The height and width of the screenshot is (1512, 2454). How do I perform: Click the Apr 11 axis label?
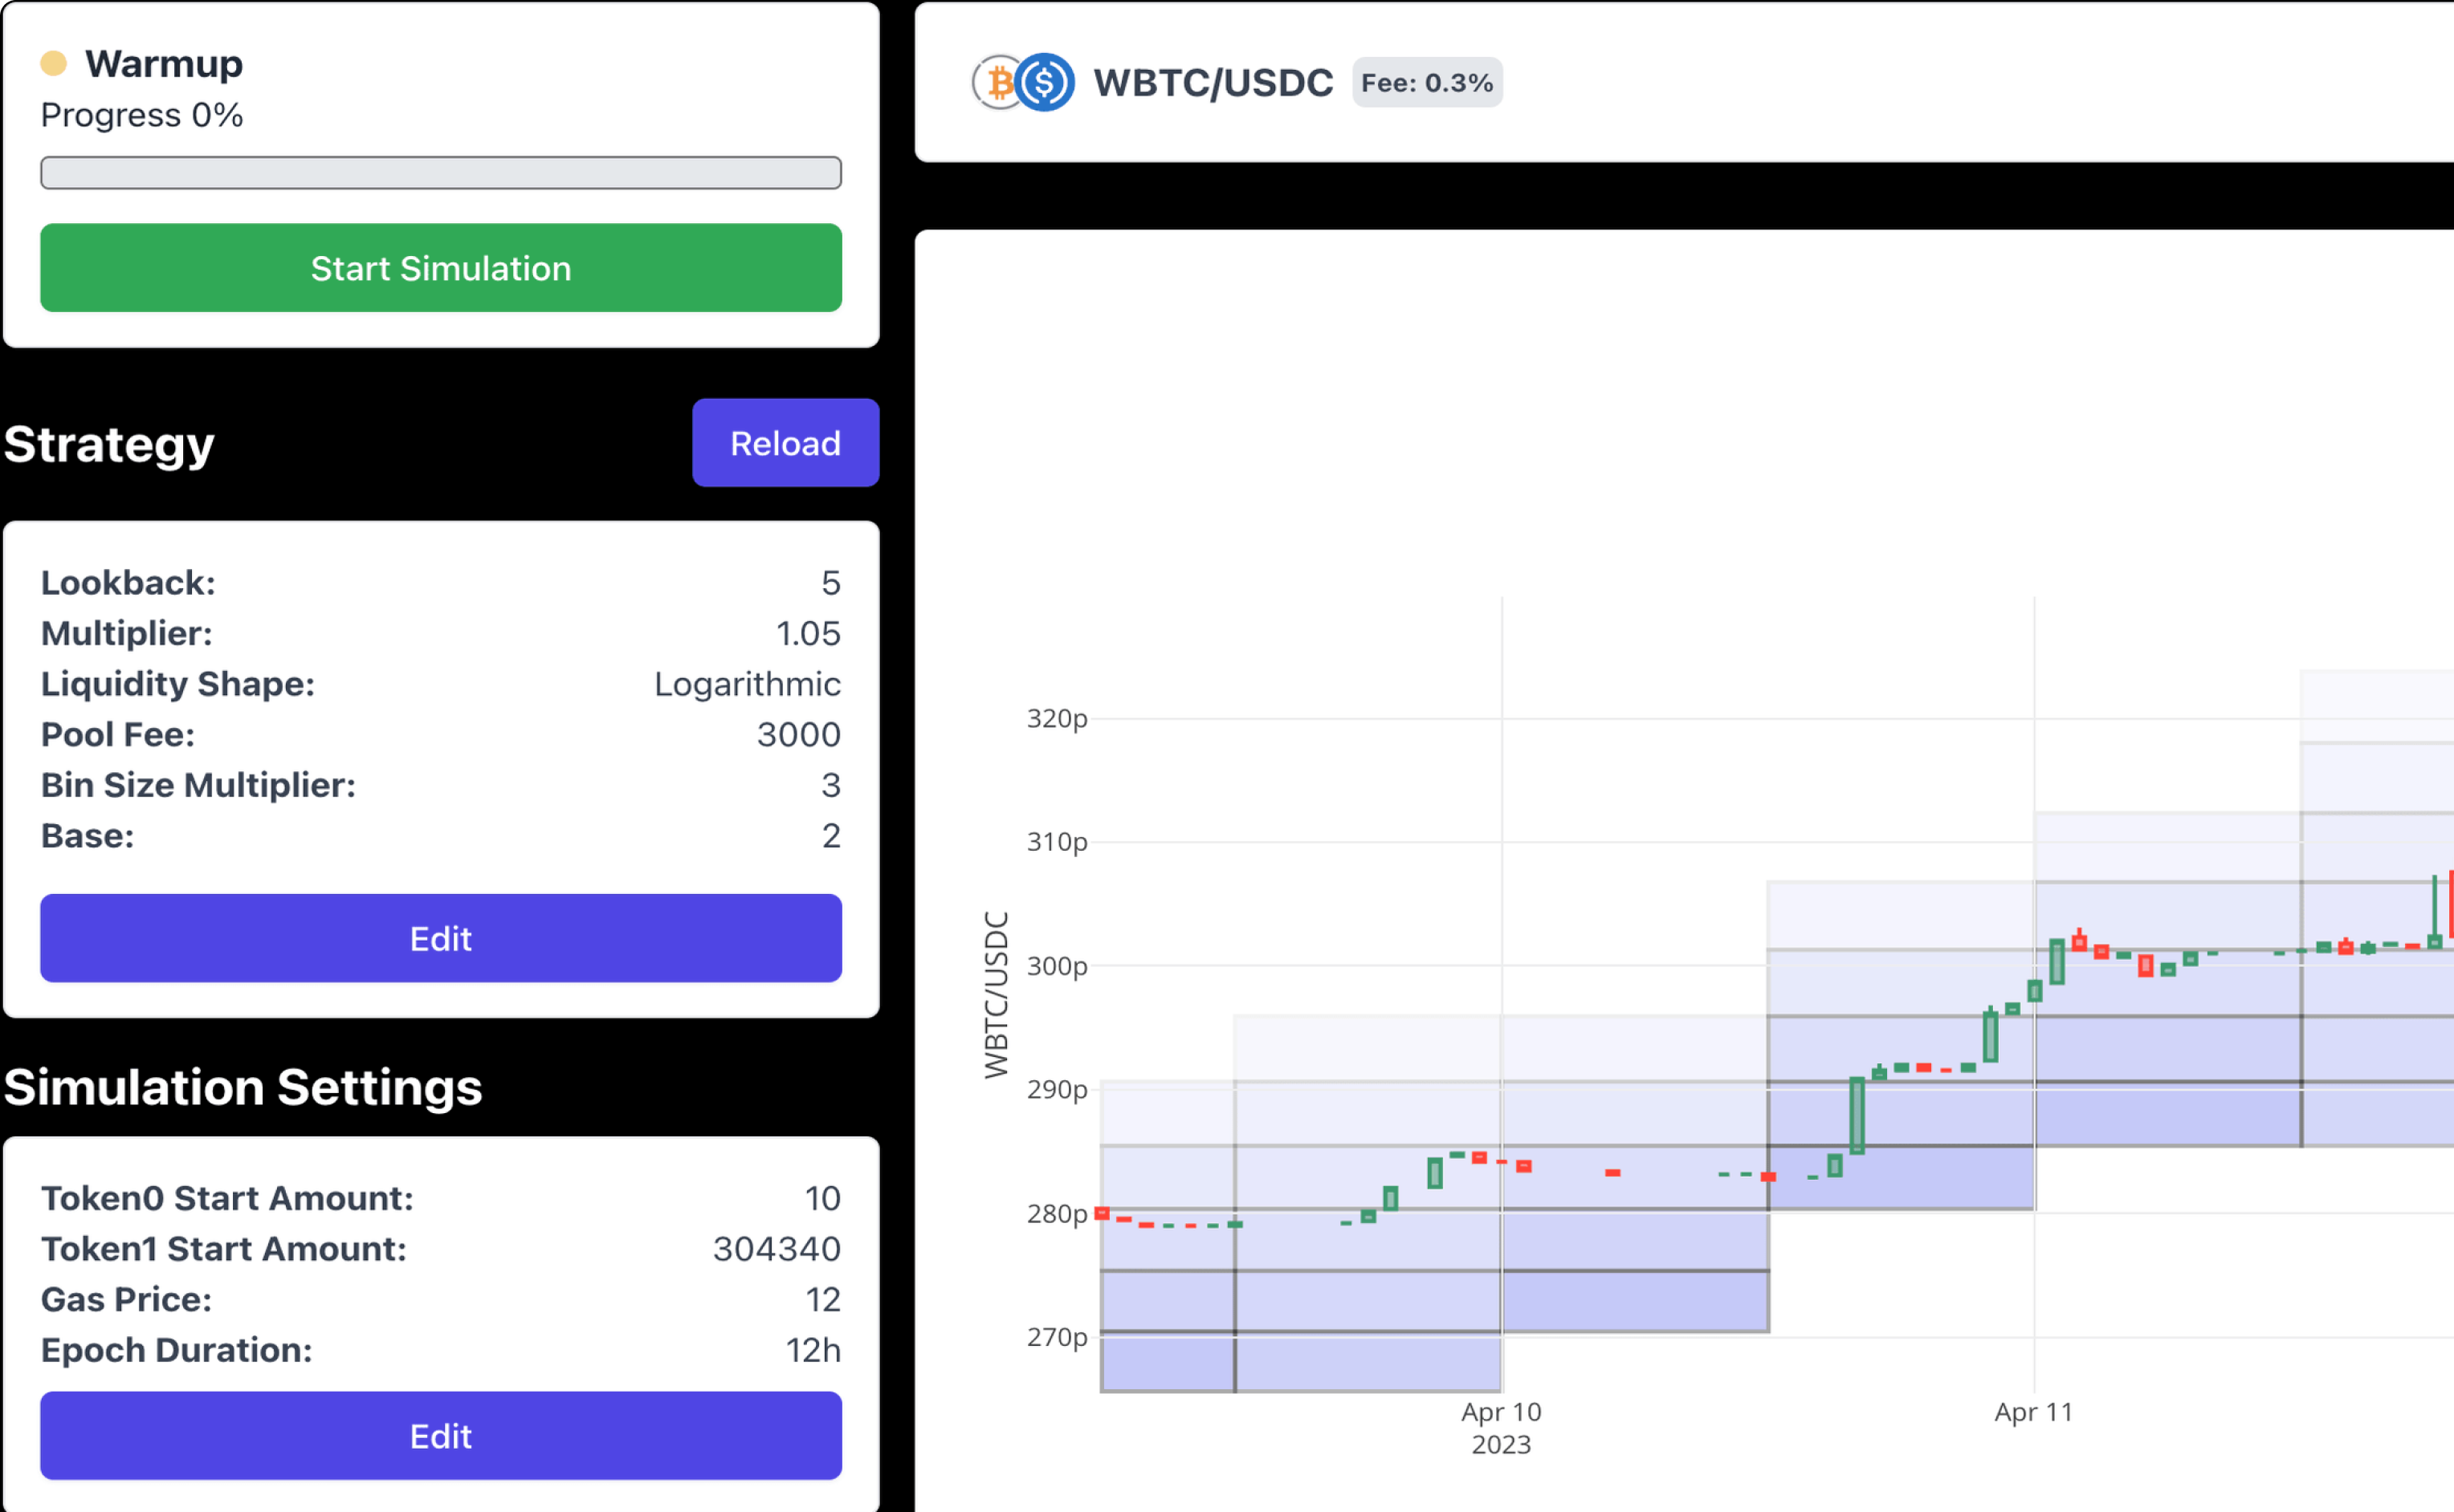coord(2034,1412)
